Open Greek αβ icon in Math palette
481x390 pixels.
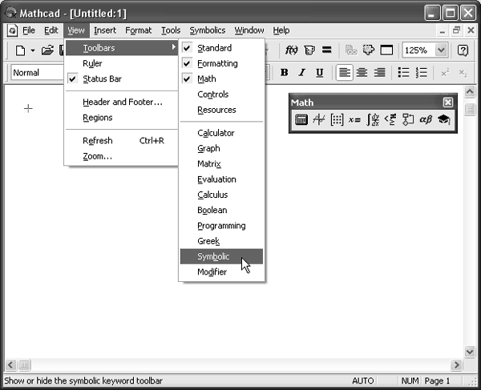pyautogui.click(x=426, y=119)
